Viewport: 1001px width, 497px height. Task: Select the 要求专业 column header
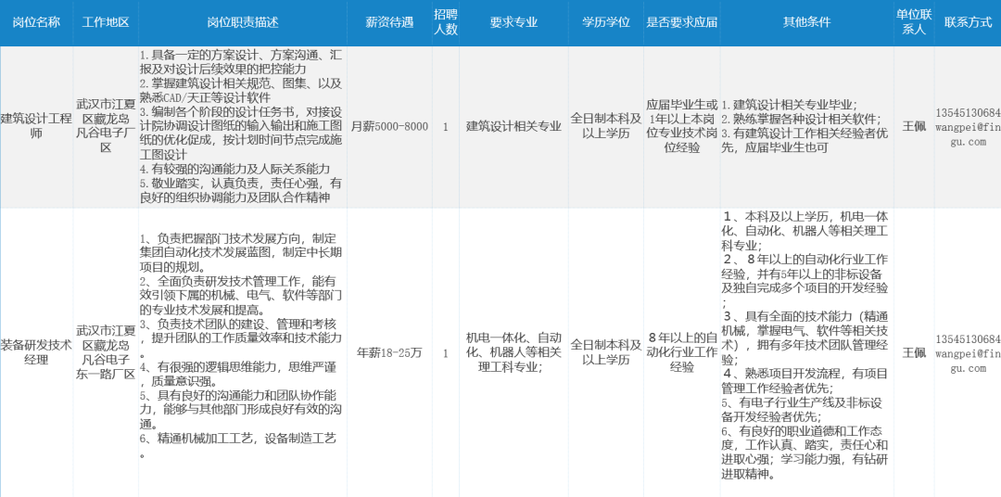(513, 22)
